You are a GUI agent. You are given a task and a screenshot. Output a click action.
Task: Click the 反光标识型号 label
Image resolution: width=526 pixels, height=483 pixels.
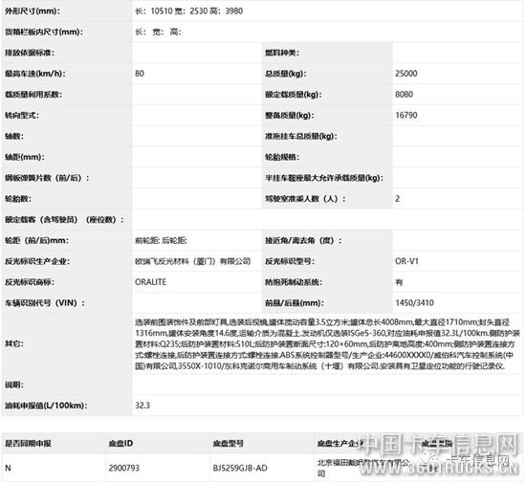pos(290,261)
